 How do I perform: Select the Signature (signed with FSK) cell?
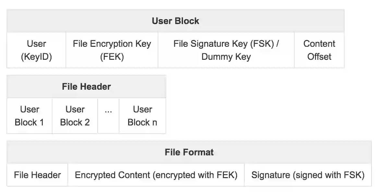tap(308, 175)
